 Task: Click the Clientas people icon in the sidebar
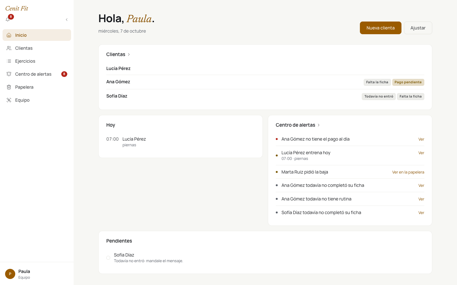click(x=9, y=48)
